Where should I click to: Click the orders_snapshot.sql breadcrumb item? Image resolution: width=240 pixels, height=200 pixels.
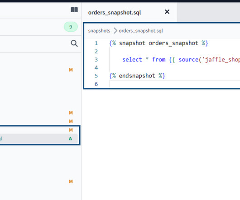tap(141, 31)
